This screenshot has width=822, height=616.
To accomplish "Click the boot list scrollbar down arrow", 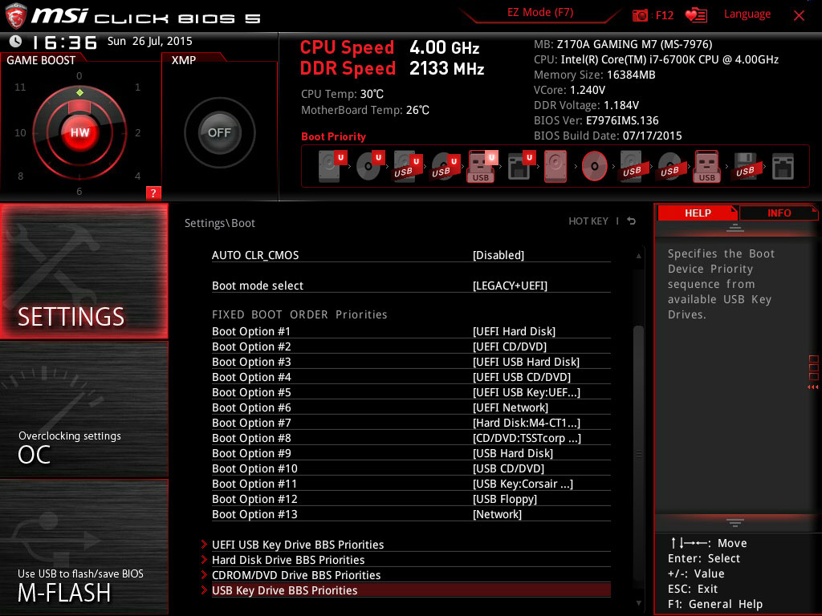I will point(638,603).
